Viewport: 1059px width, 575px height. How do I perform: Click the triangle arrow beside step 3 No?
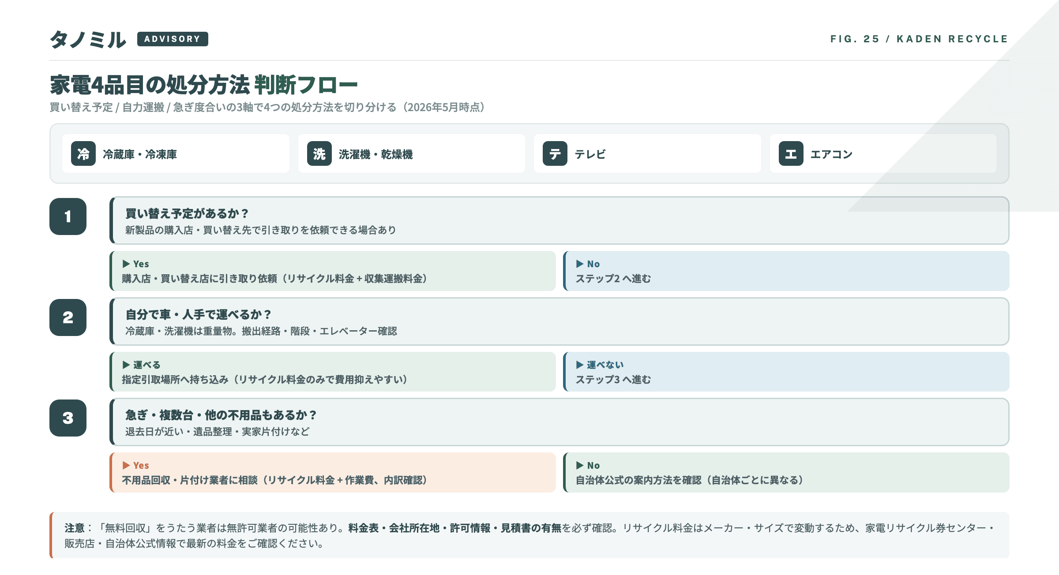tap(580, 465)
